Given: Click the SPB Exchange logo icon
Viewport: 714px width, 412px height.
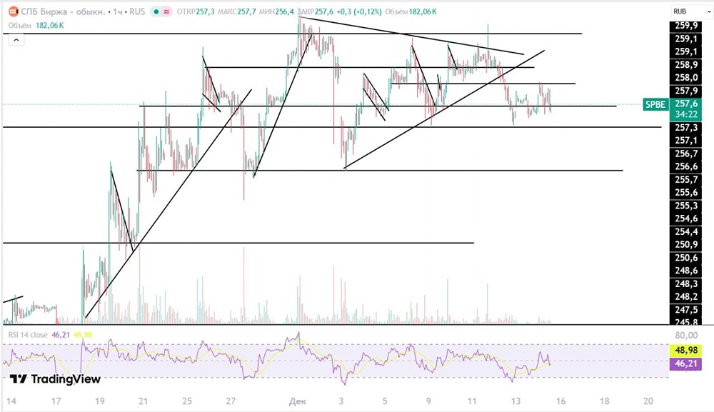Looking at the screenshot, I should 13,11.
